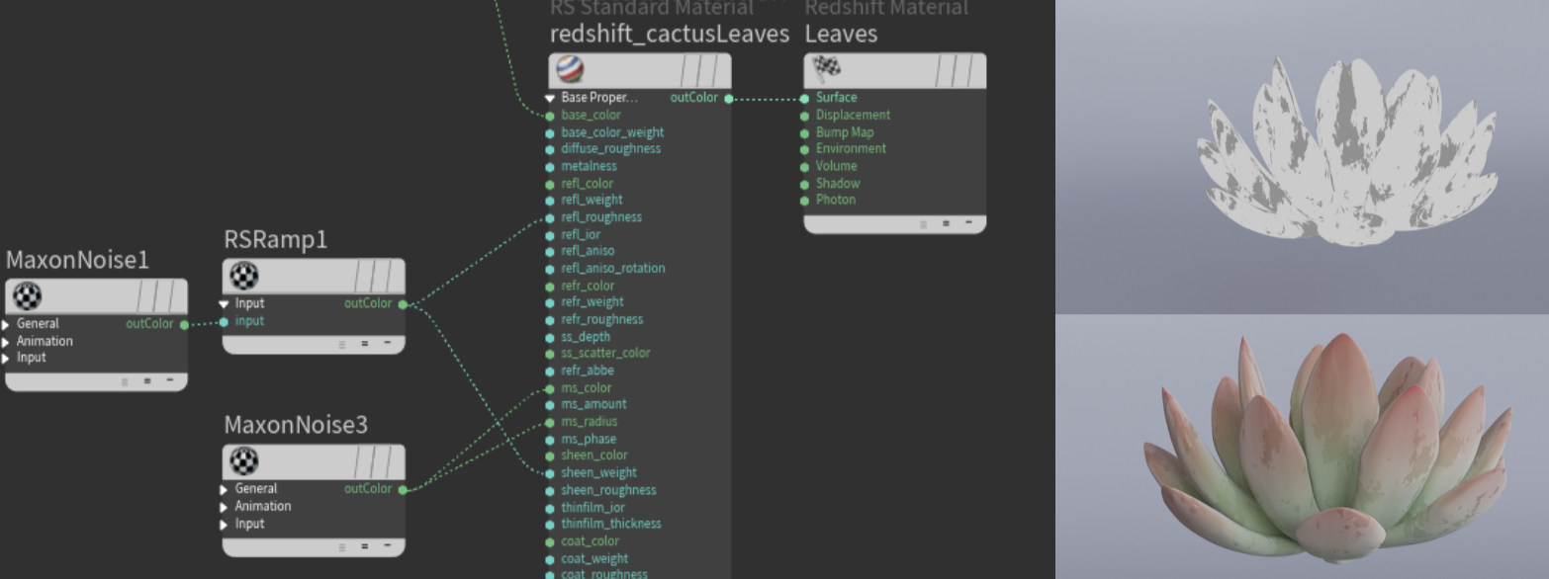The image size is (1549, 579).
Task: Click the redshift_cactusLeaves striped material ball icon
Action: coord(571,69)
